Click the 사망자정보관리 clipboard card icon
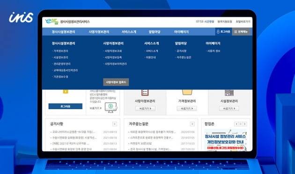Image resolution: width=295 pixels, height=174 pixels. tap(145, 92)
